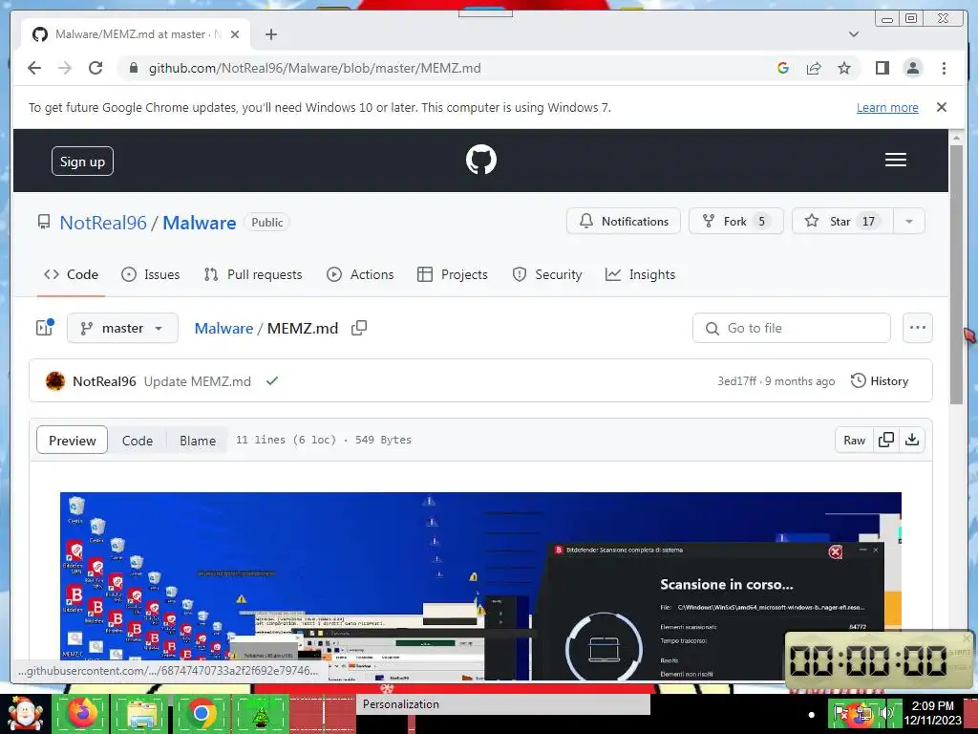
Task: Open NotReal96 commit author link
Action: click(104, 381)
